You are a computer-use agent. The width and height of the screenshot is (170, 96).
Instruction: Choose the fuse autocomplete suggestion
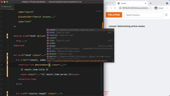(x=80, y=41)
